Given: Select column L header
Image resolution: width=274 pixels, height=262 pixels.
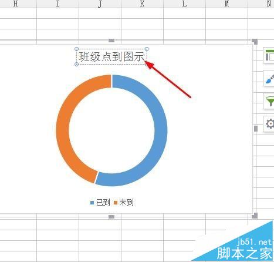Looking at the screenshot, I should tap(184, 4).
